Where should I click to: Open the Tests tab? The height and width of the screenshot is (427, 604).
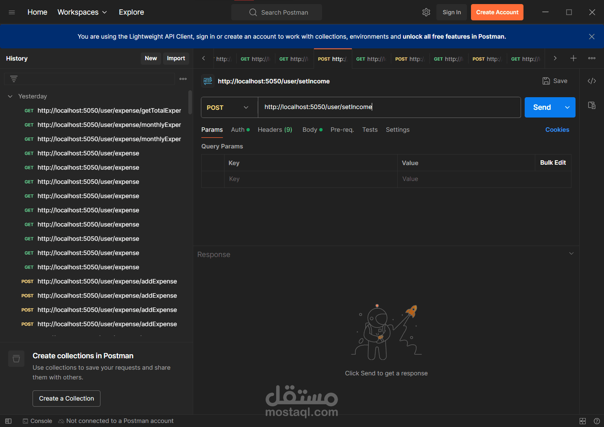370,130
